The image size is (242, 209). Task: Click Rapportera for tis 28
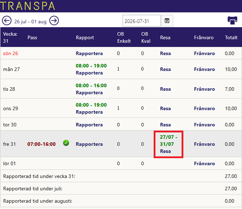89,92
